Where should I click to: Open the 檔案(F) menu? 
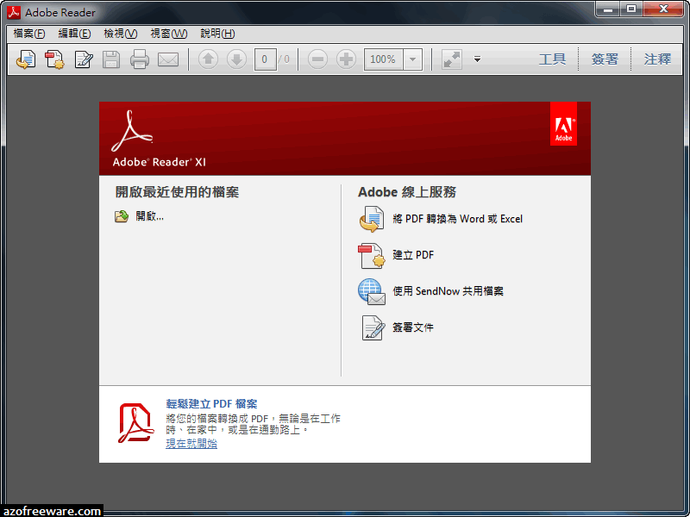(29, 34)
